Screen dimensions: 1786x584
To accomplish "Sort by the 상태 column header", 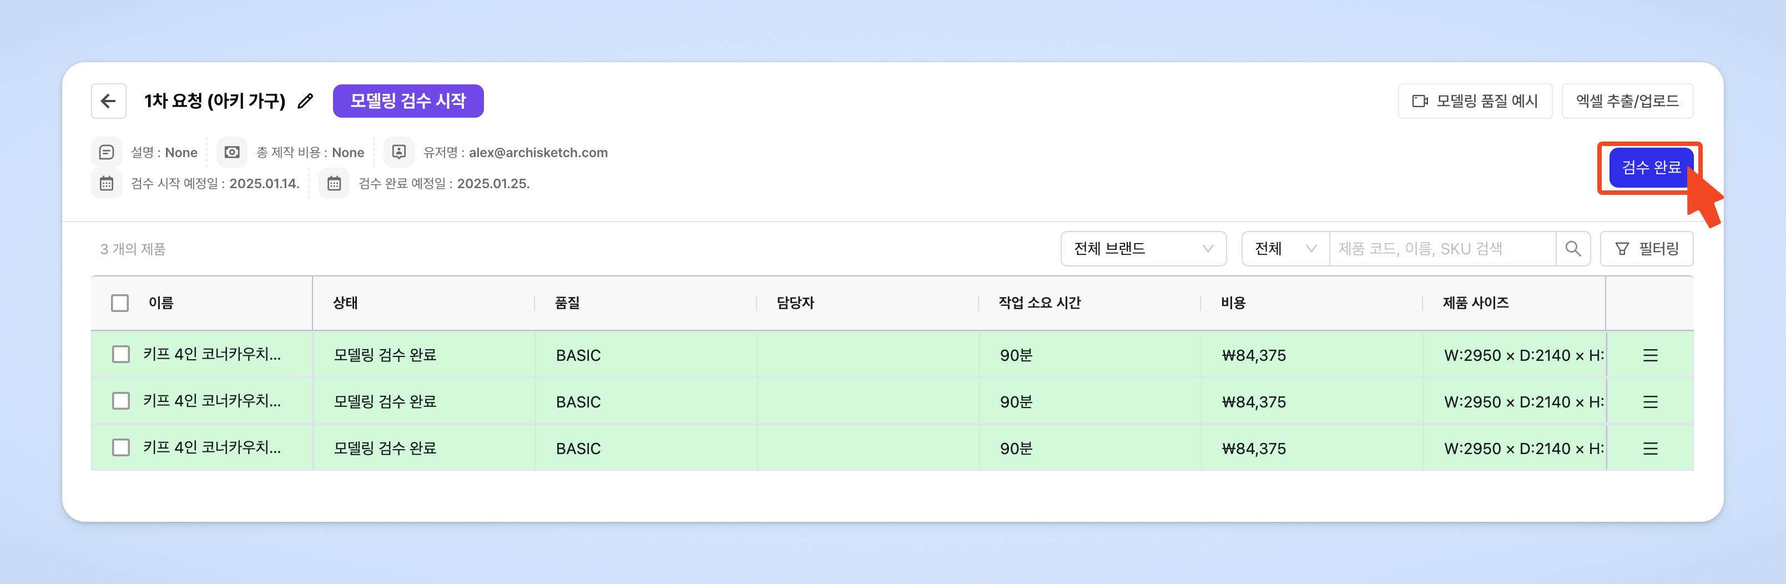I will pos(345,303).
